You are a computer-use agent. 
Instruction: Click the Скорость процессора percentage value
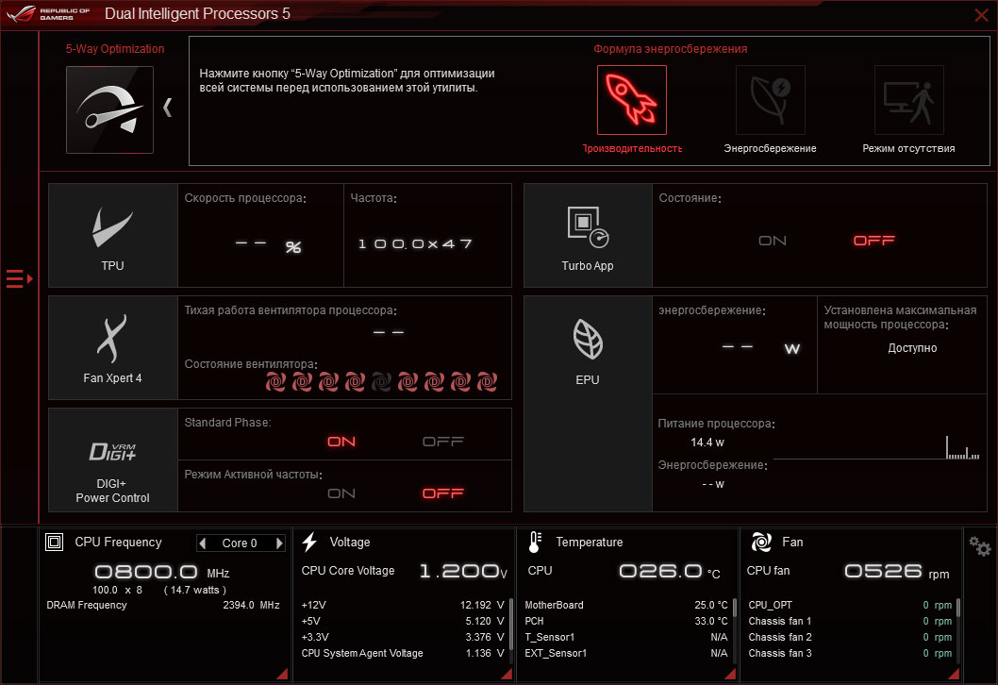click(268, 245)
